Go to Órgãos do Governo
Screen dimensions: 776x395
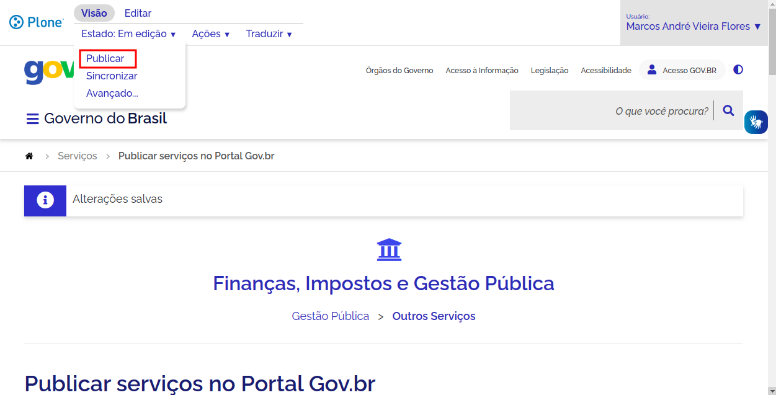coord(399,71)
